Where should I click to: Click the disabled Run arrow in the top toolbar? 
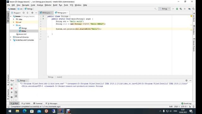pyautogui.click(x=173, y=9)
